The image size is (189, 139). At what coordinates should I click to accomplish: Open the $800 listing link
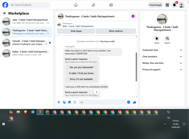pyautogui.click(x=78, y=26)
